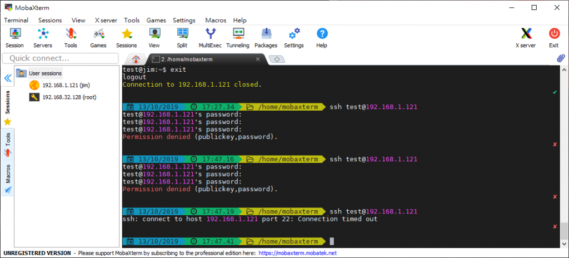Click the 'test@jim:~$ exit' line
The width and height of the screenshot is (569, 258).
pos(154,70)
